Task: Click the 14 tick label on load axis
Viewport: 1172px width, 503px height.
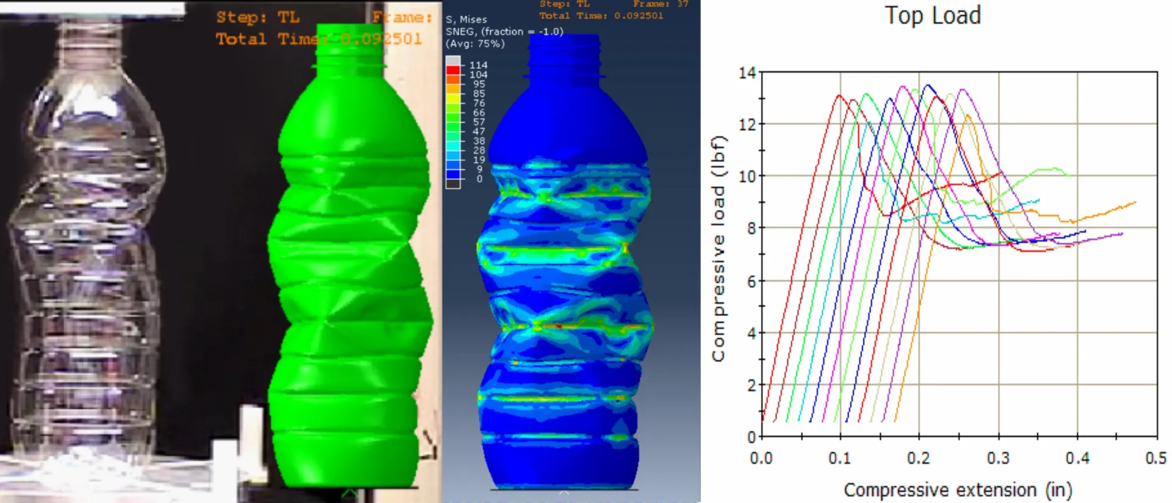Action: coord(747,73)
